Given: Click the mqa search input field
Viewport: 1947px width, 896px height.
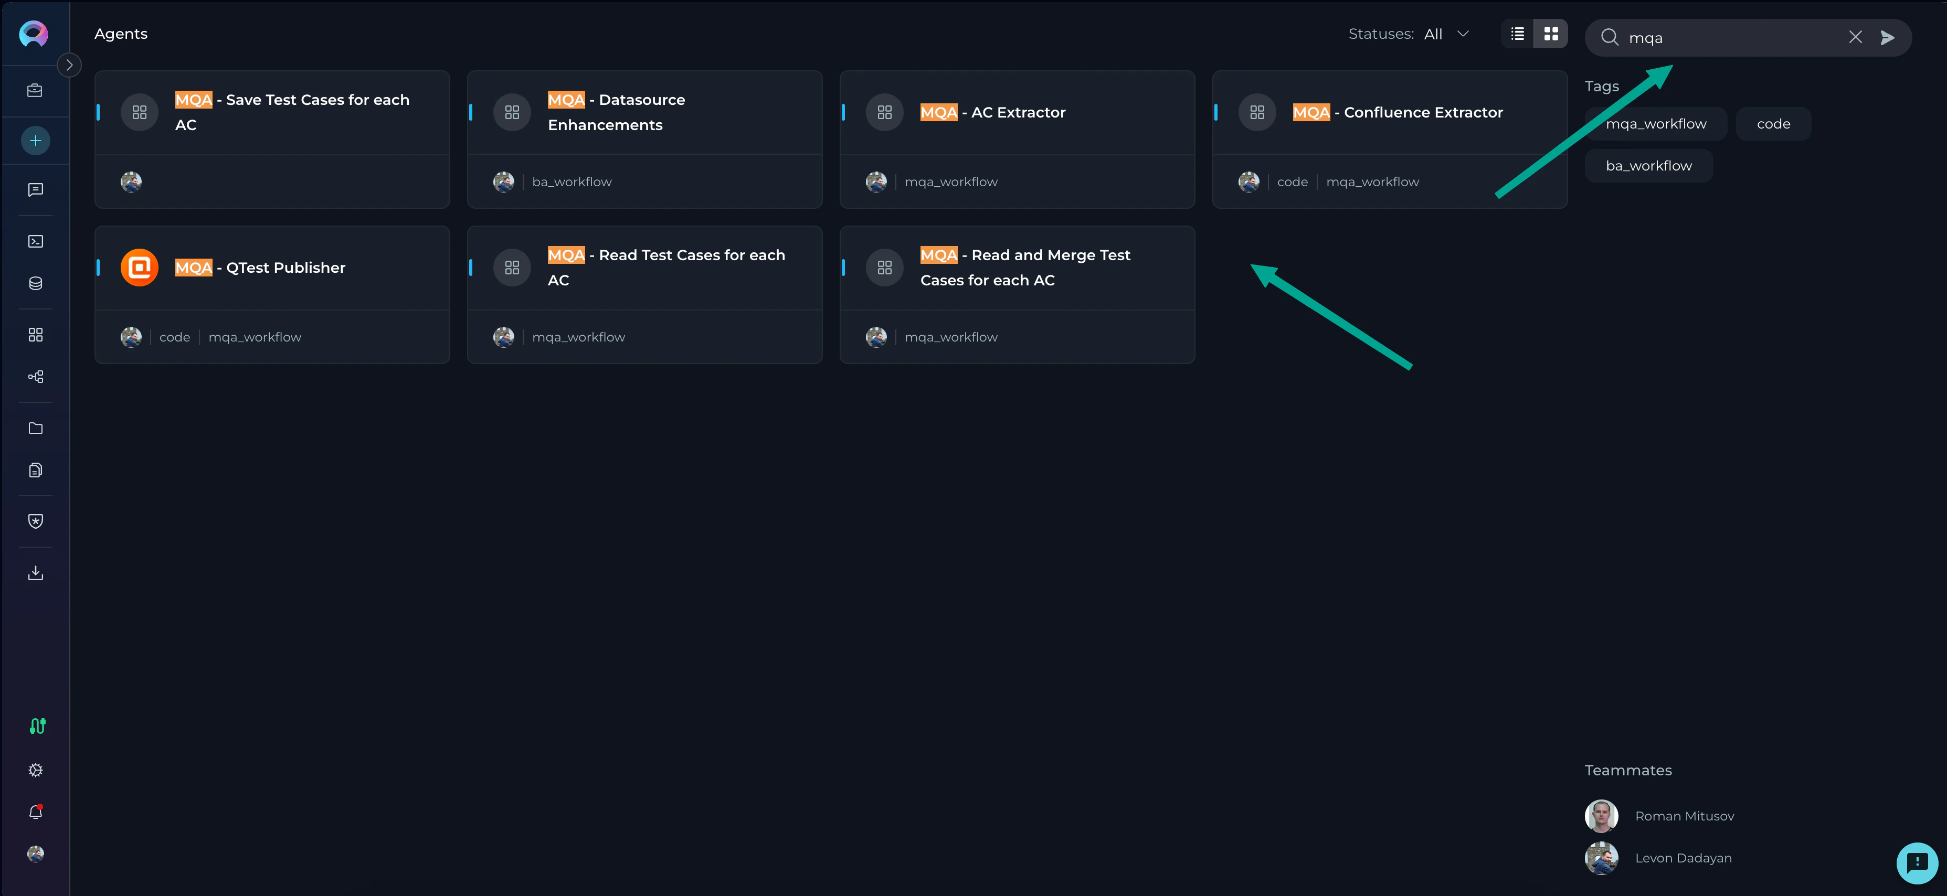Looking at the screenshot, I should click(1731, 38).
